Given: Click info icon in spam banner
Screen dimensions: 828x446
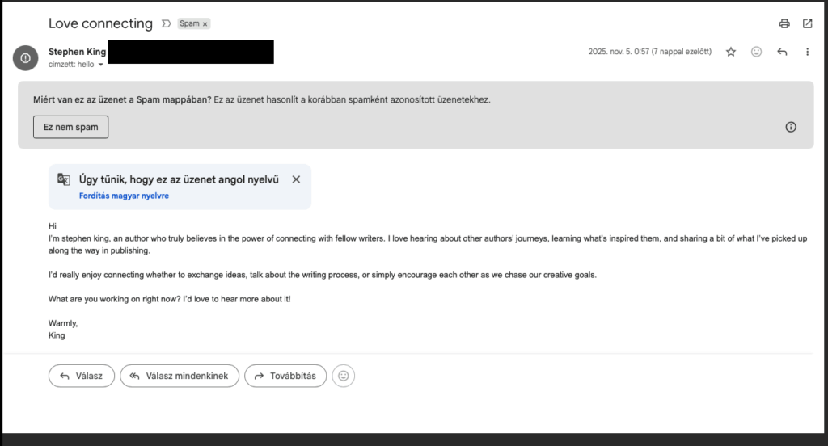Looking at the screenshot, I should [x=791, y=127].
